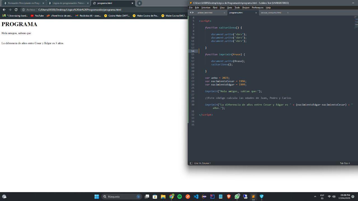Open the Help menu in Sublime Text
358x201 pixels.
[x=268, y=8]
